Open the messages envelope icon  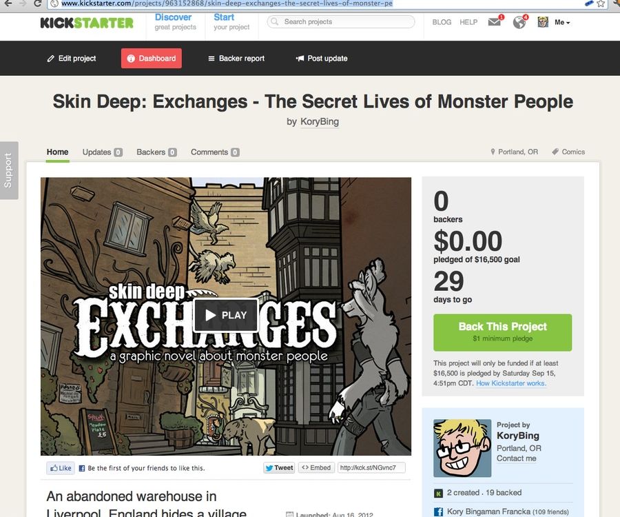click(x=495, y=21)
